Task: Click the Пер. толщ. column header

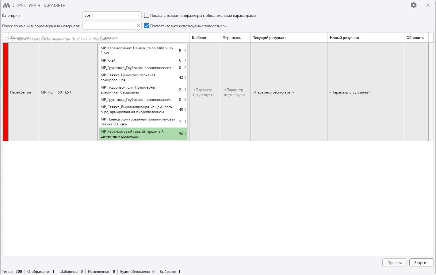Action: point(232,38)
